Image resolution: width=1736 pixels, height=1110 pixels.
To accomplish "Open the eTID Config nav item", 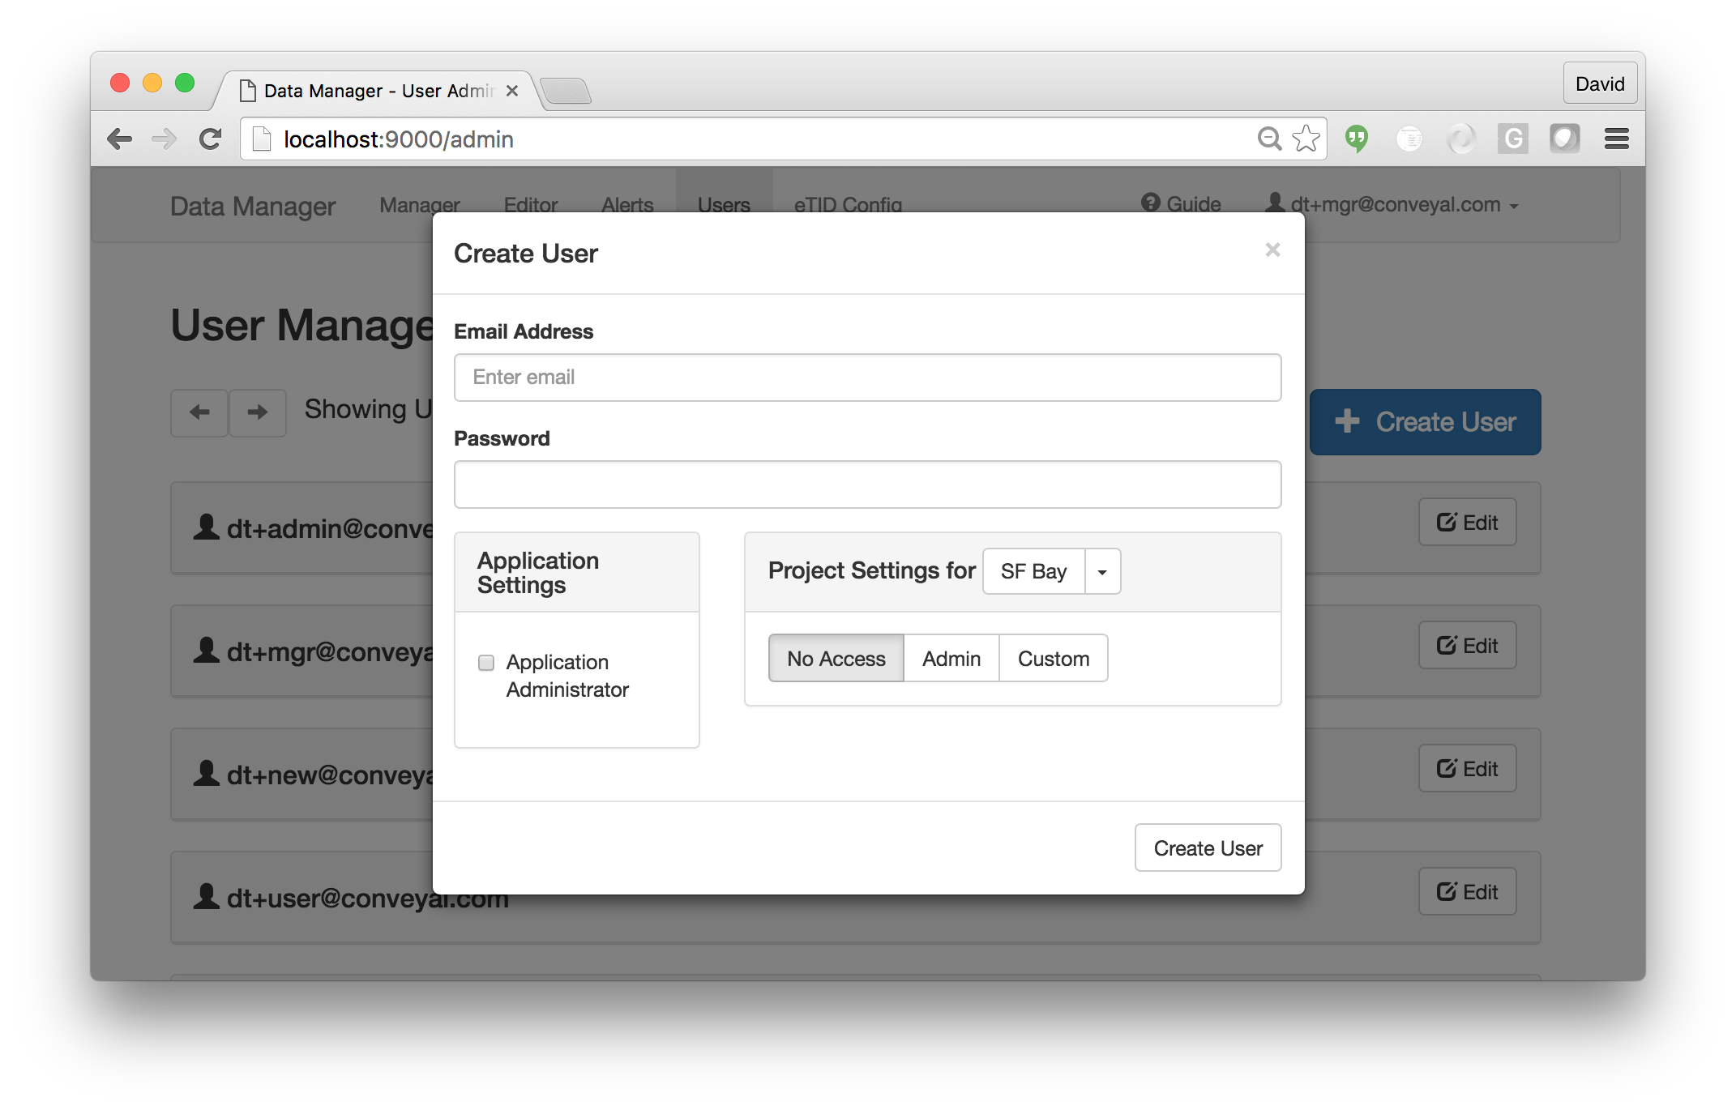I will point(848,205).
